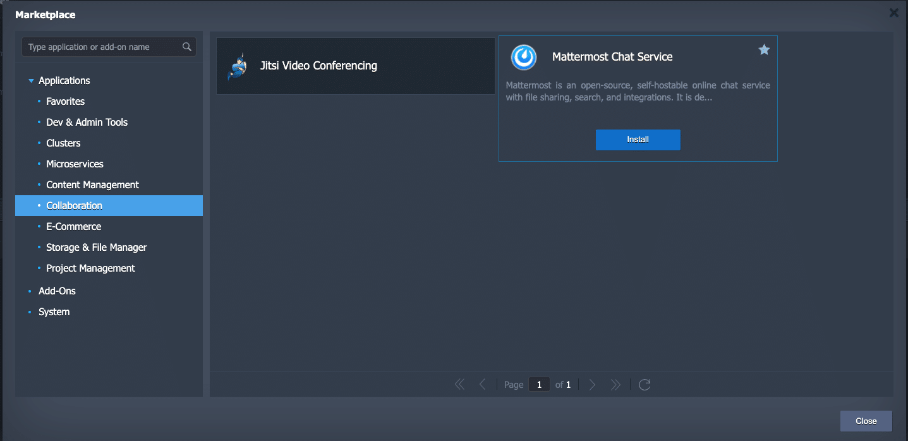Viewport: 908px width, 441px height.
Task: Click the Mattermost logo icon
Action: tap(524, 57)
